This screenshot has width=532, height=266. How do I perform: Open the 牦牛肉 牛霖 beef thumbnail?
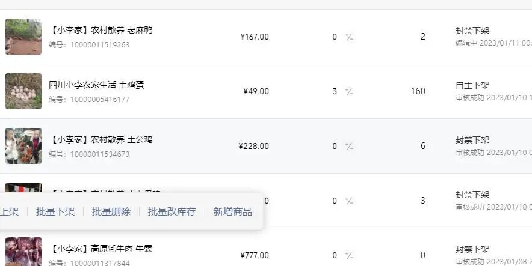tap(23, 252)
